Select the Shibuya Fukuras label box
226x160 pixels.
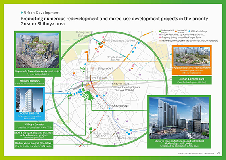click(x=29, y=82)
